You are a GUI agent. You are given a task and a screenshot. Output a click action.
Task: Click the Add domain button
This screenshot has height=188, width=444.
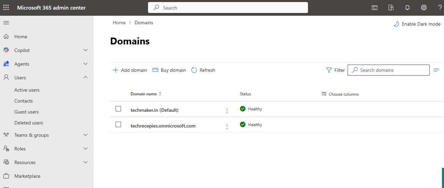(130, 70)
